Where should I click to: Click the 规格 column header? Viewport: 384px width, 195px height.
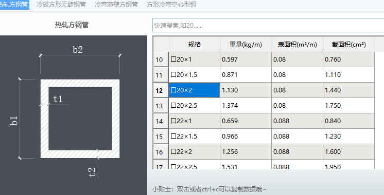[195, 45]
